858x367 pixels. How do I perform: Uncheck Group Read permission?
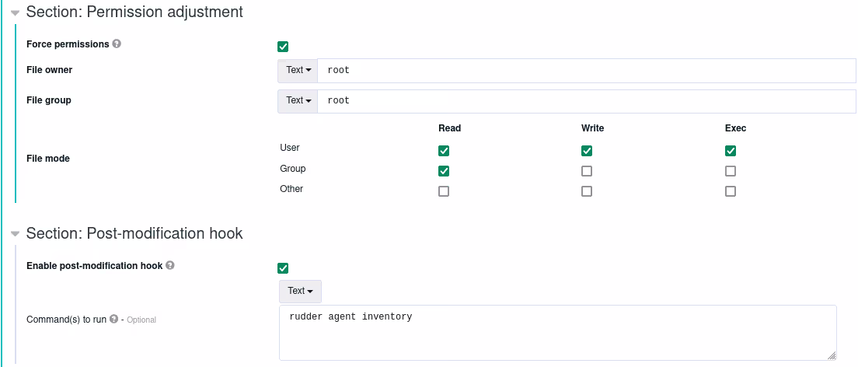444,171
